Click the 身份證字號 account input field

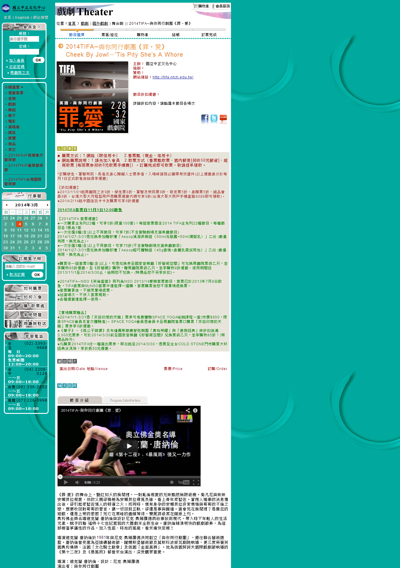tap(24, 39)
